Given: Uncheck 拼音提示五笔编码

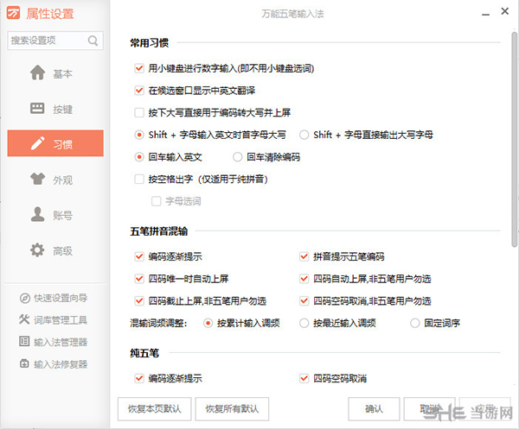Looking at the screenshot, I should 304,256.
